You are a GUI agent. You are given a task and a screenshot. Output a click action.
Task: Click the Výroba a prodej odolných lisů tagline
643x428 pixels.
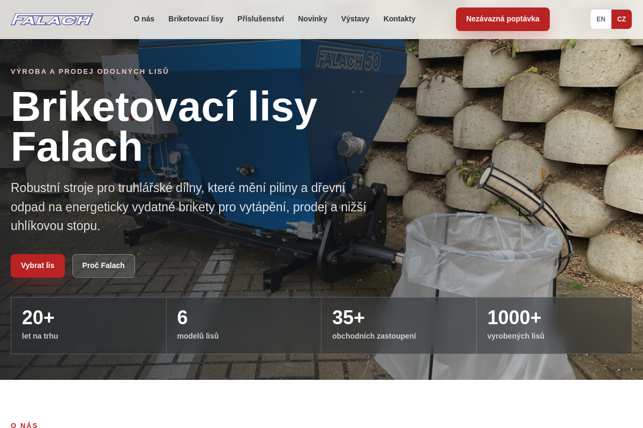[89, 72]
